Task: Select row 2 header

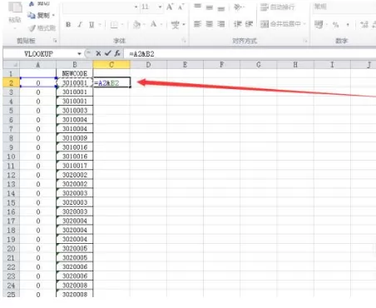Action: [x=11, y=82]
